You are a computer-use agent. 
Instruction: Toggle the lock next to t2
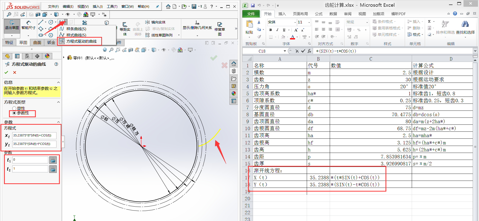pos(53,169)
